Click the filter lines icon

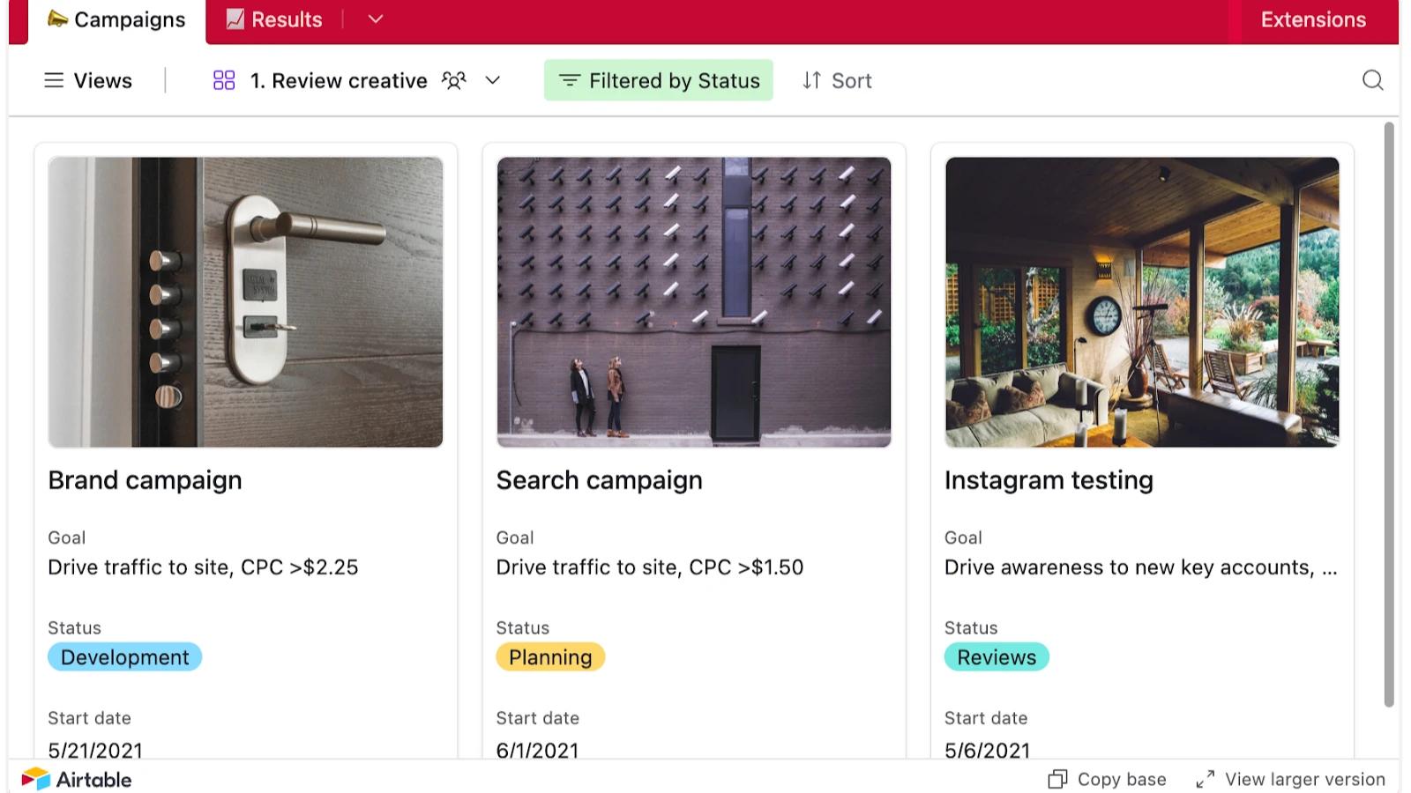pos(570,80)
